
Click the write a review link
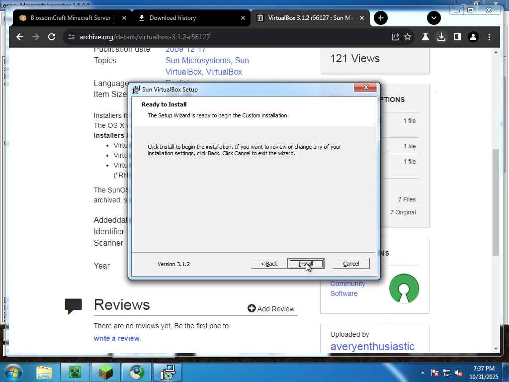(116, 338)
